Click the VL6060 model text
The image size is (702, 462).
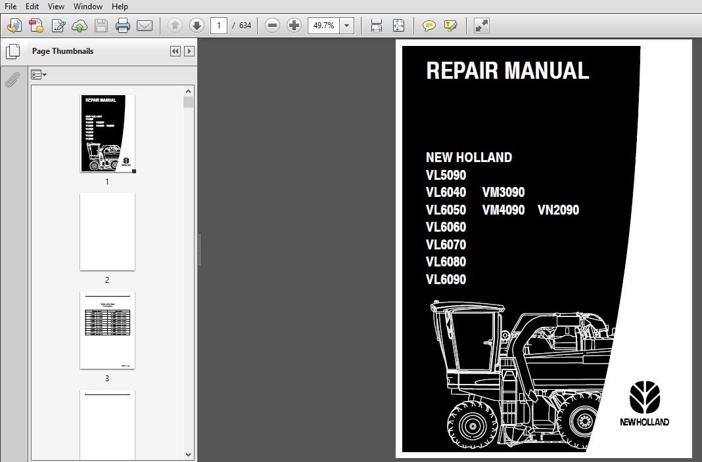446,228
